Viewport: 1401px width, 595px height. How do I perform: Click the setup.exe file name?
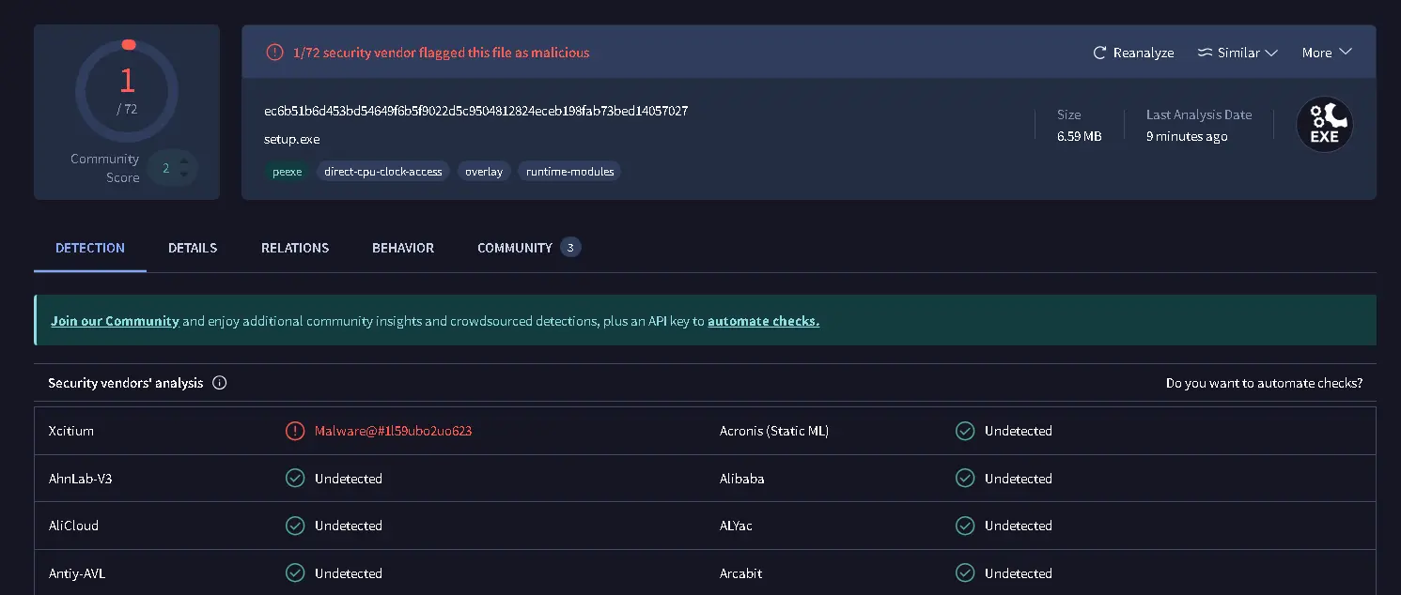click(292, 139)
